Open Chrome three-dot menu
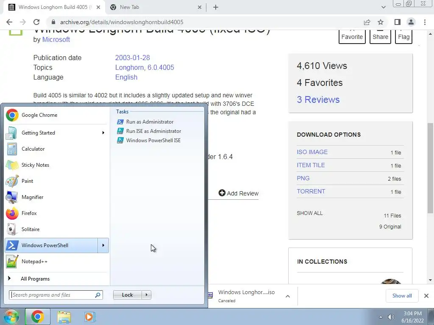 [x=425, y=22]
